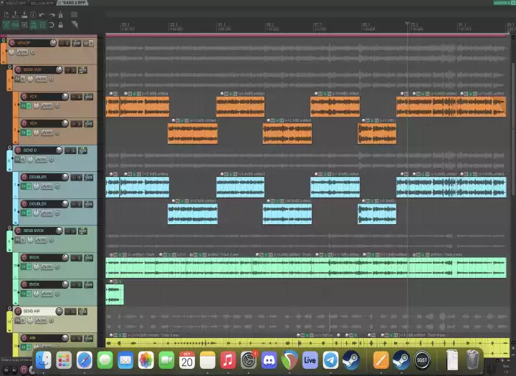Open FX chain on SEND VOX track

[x=18, y=79]
